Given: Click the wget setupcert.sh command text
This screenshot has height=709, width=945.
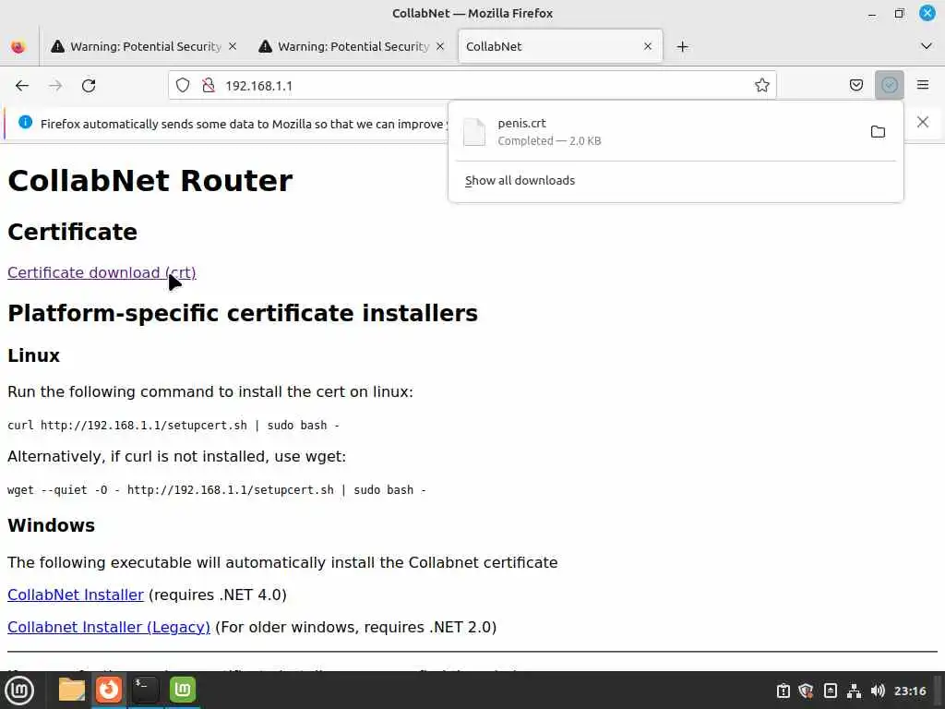Looking at the screenshot, I should [x=216, y=489].
